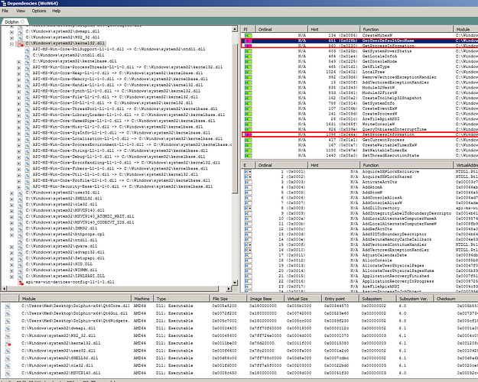The height and width of the screenshot is (382, 478).
Task: Expand the MSVCP140.dll tree node
Action: 13,209
